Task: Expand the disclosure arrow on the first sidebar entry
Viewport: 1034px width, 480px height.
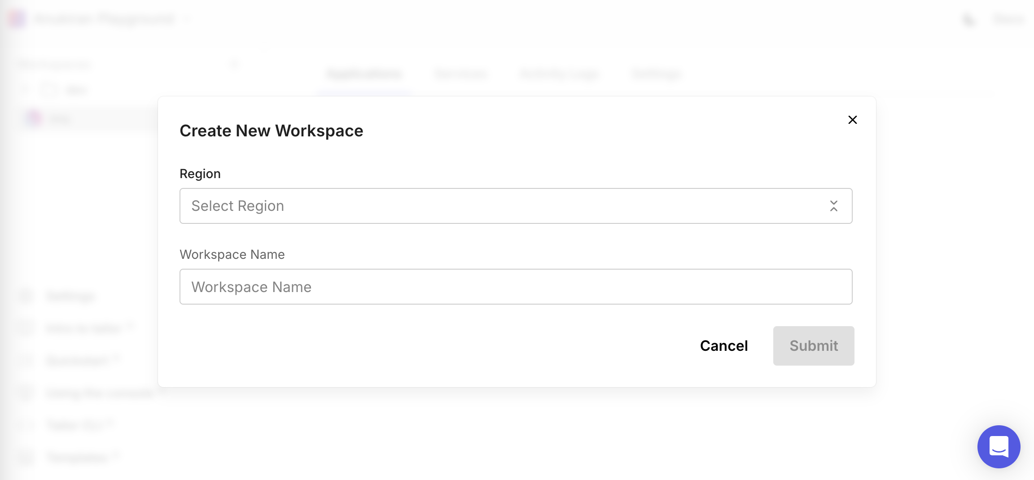Action: [26, 89]
